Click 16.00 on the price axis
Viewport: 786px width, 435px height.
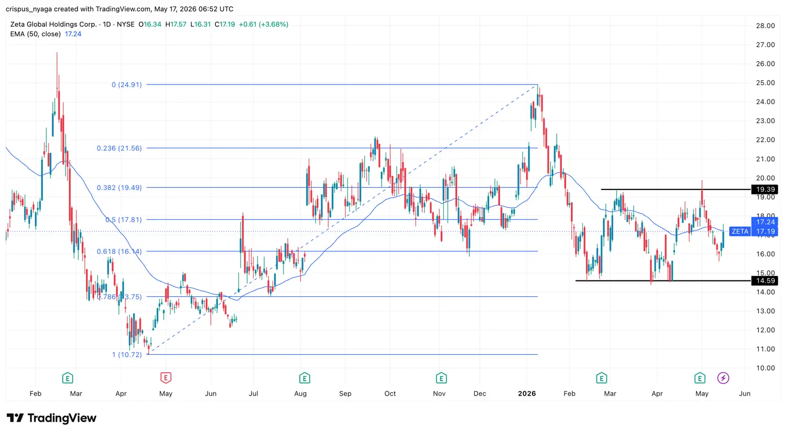[x=766, y=254]
